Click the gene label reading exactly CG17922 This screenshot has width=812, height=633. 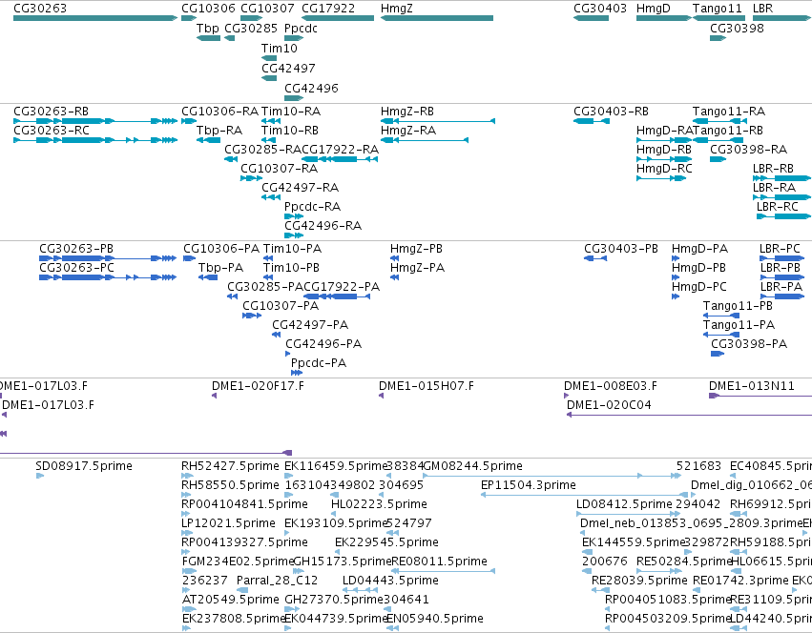pos(328,9)
